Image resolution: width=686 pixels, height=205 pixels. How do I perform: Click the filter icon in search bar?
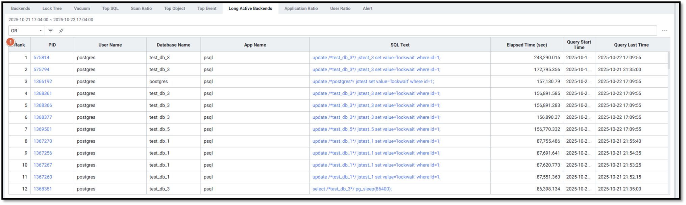pyautogui.click(x=50, y=31)
